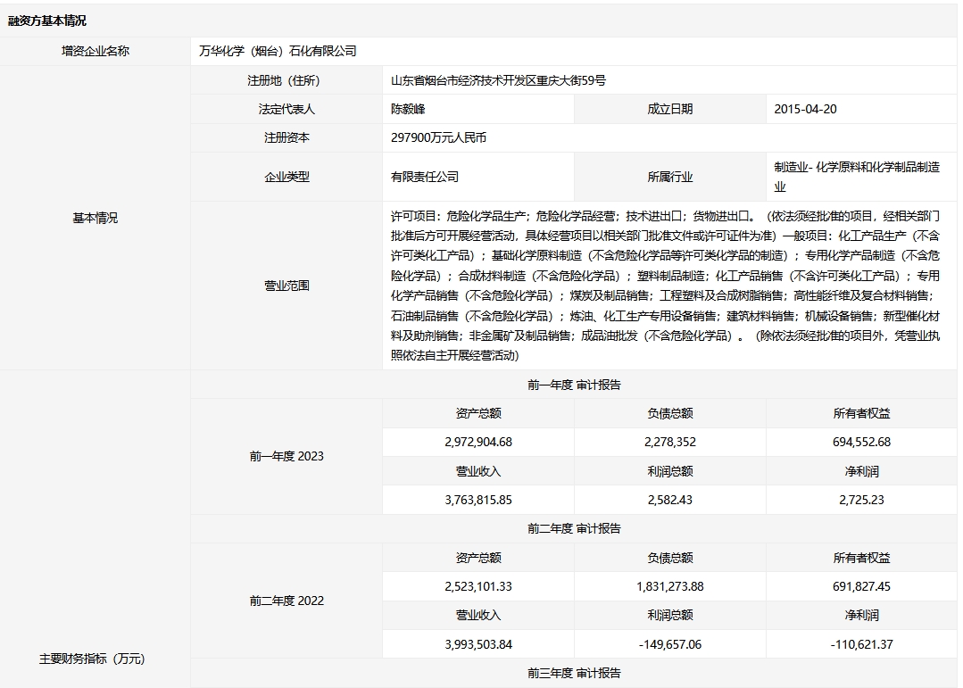
Task: Click 负债总额 header under 2023
Action: tap(669, 413)
